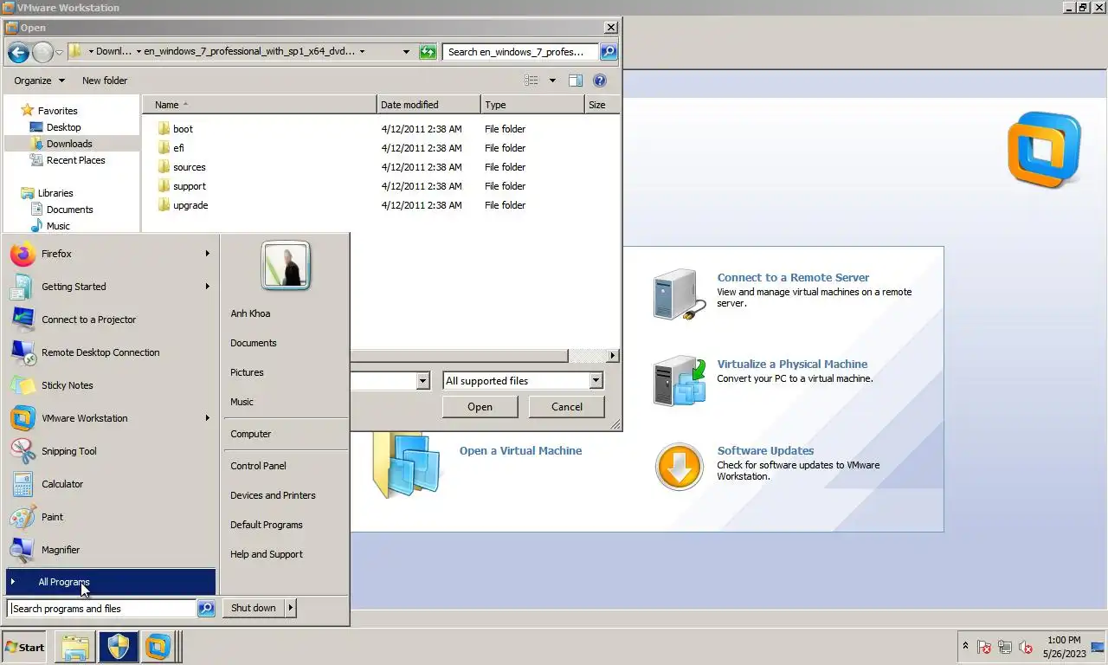Launch VMware Workstation from Start menu
This screenshot has height=665, width=1108.
pyautogui.click(x=111, y=418)
